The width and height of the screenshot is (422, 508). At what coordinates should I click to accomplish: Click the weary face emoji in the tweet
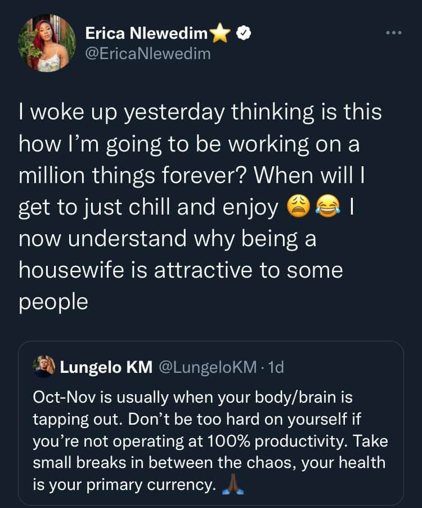pos(299,206)
